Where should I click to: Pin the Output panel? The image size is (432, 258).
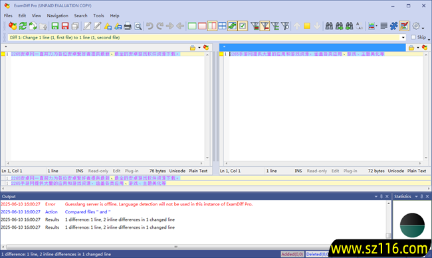click(381, 197)
